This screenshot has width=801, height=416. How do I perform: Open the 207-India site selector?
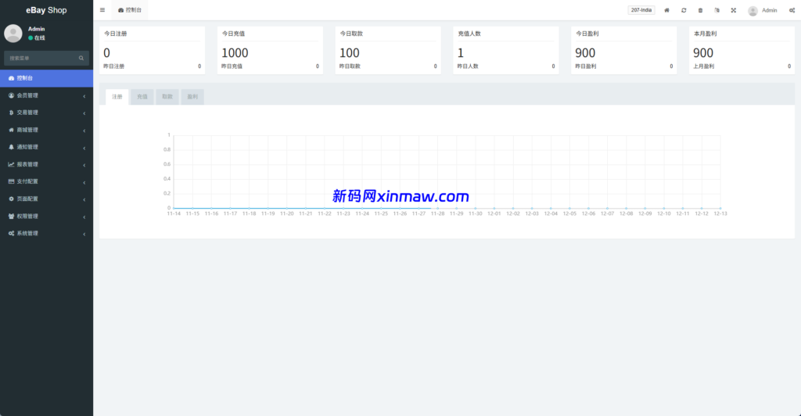tap(641, 10)
